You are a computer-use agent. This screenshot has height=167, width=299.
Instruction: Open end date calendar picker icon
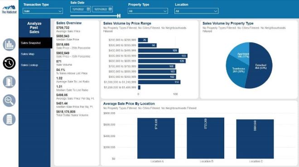tap(110, 9)
